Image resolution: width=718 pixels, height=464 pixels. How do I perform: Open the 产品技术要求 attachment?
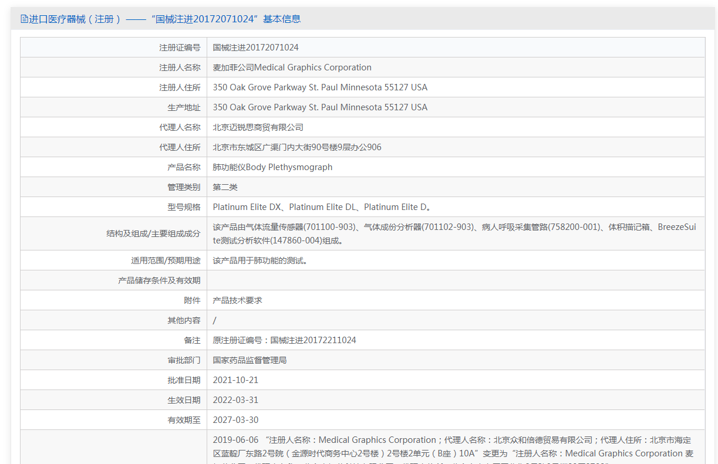click(x=237, y=300)
